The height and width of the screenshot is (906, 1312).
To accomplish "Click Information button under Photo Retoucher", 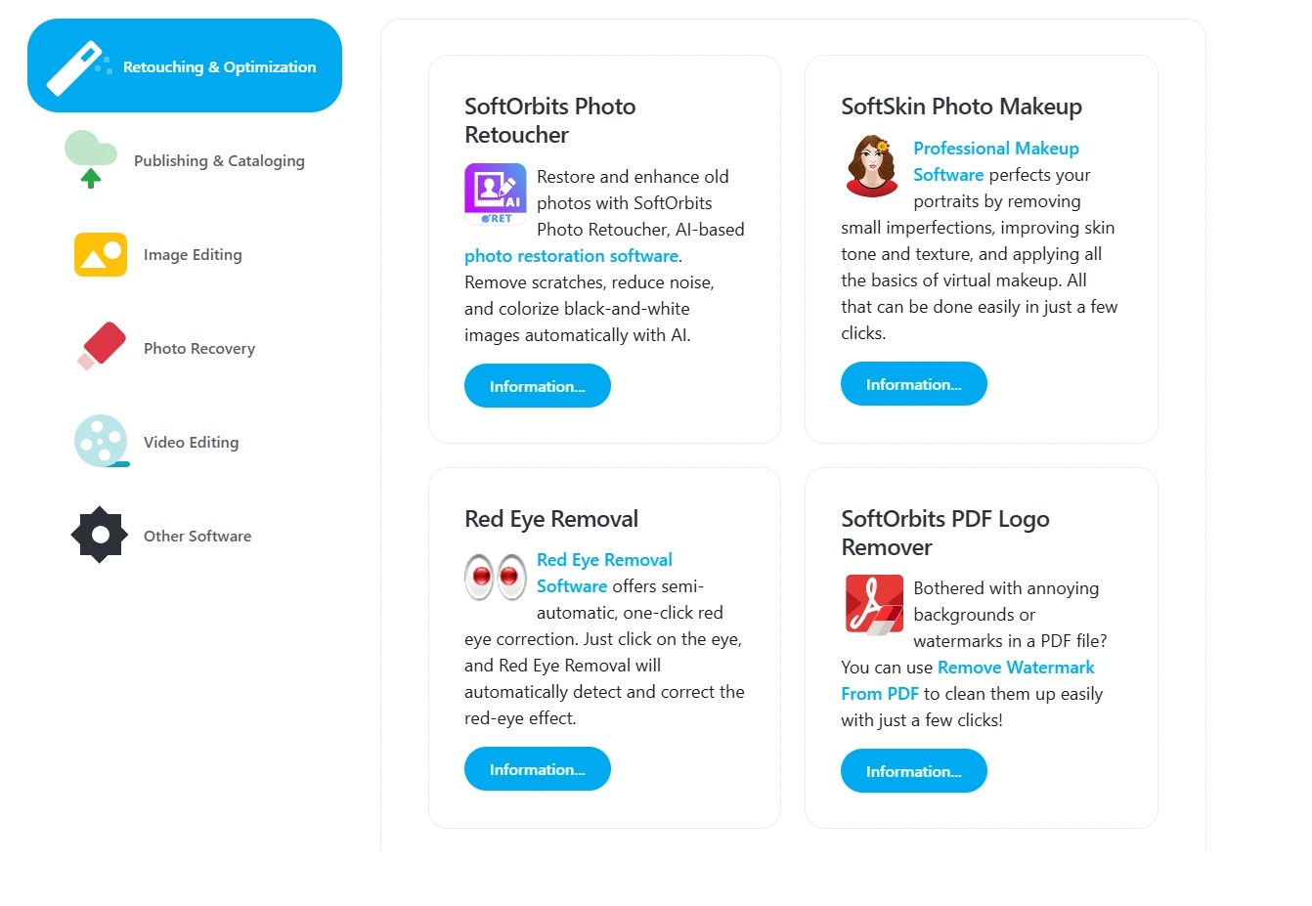I will tap(538, 386).
